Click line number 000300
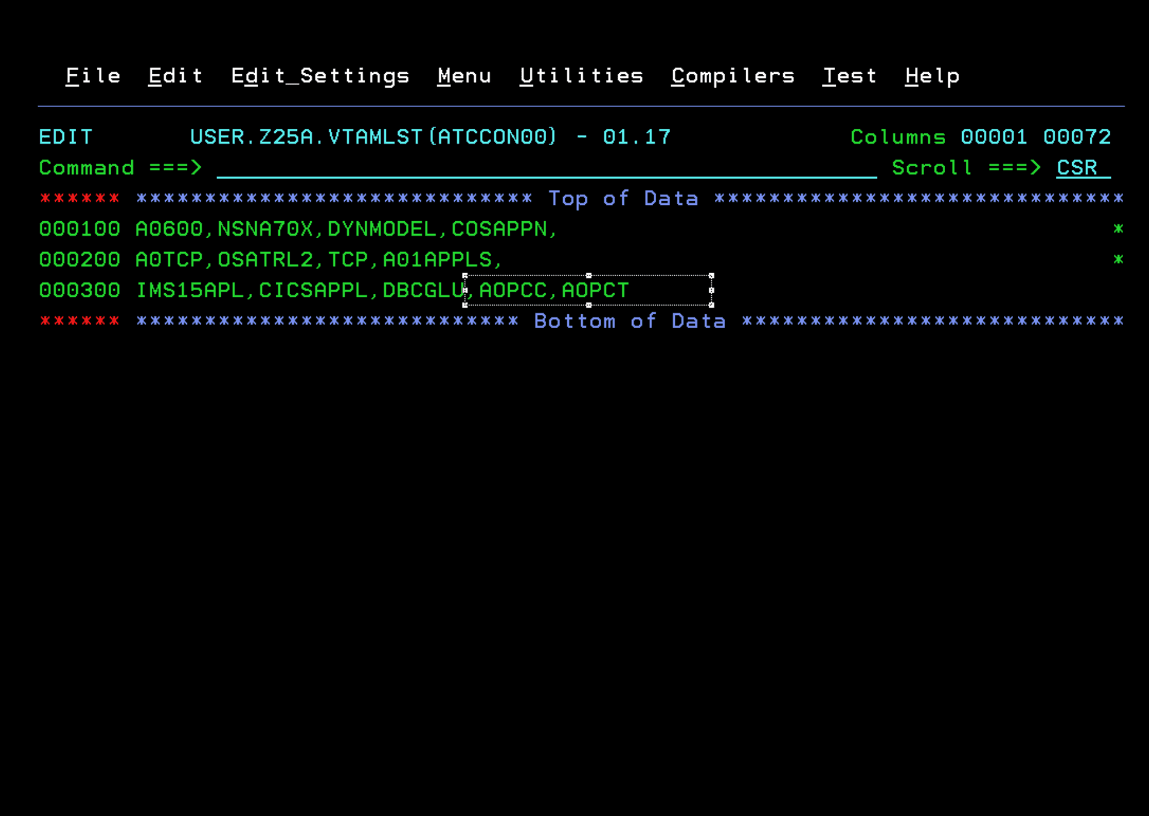The image size is (1149, 816). (79, 290)
